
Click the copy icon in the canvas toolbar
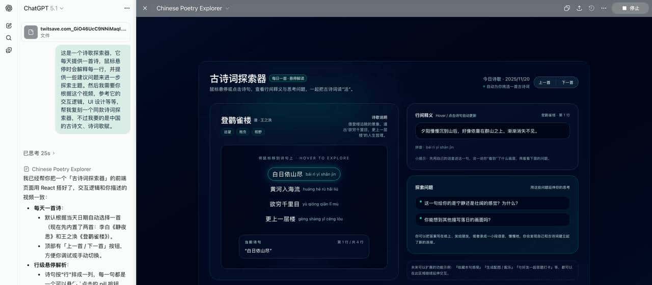pos(567,8)
